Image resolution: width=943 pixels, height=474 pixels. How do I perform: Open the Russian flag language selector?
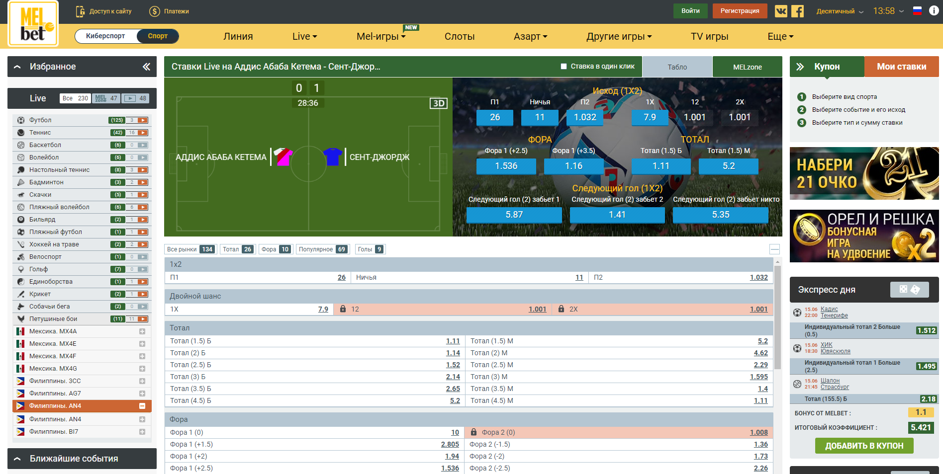tap(917, 11)
